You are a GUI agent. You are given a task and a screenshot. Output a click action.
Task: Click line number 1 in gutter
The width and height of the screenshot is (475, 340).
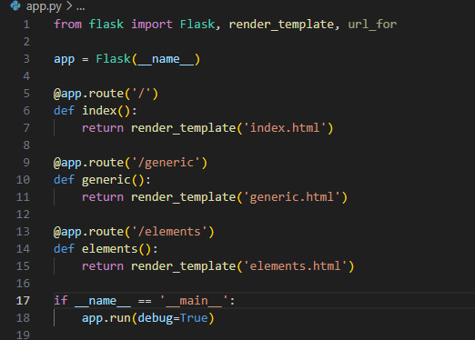26,25
